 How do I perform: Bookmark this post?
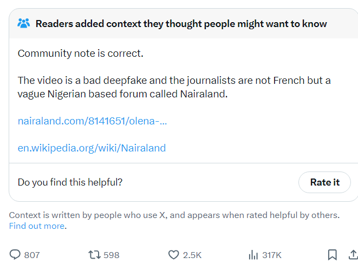(332, 255)
